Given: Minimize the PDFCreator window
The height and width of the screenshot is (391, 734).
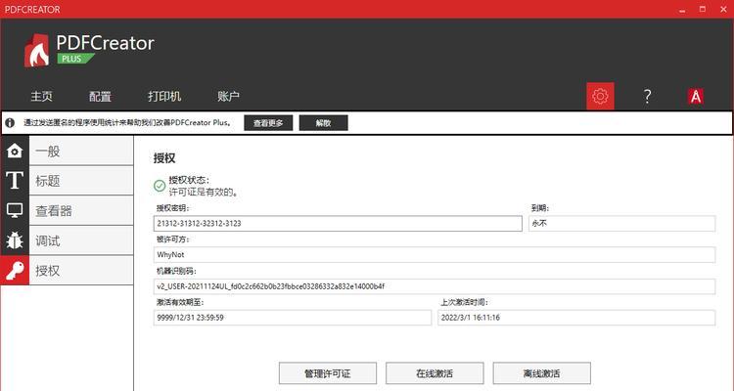Looking at the screenshot, I should [682, 9].
